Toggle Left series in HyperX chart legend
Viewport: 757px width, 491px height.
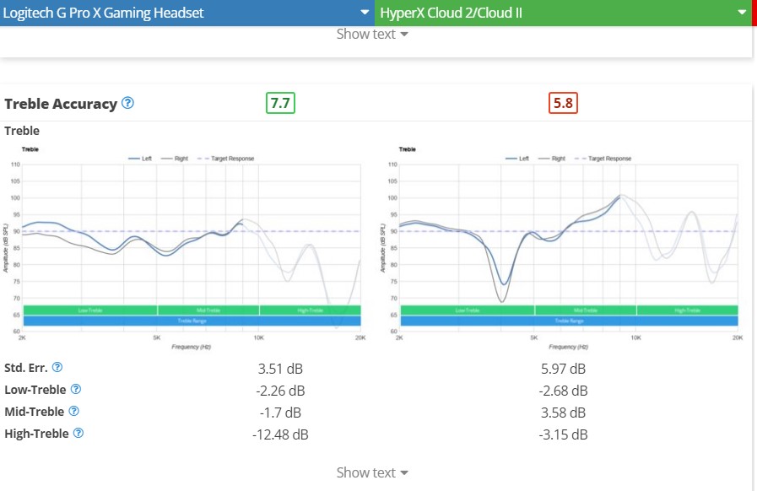pos(517,159)
